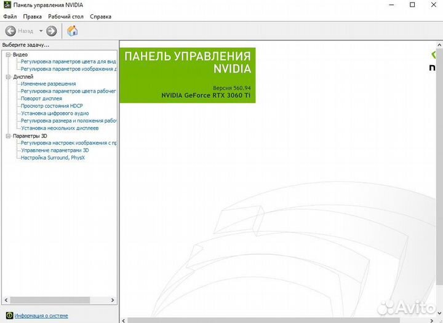Screen dimensions: 443x323
Task: Open Информация о системе link
Action: pyautogui.click(x=41, y=316)
